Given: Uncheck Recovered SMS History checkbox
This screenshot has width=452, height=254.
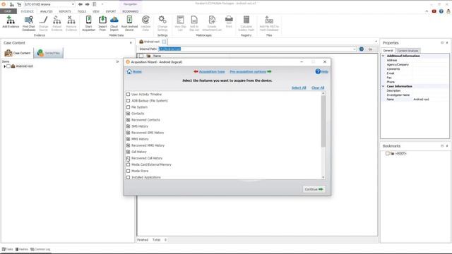Looking at the screenshot, I should click(x=129, y=133).
